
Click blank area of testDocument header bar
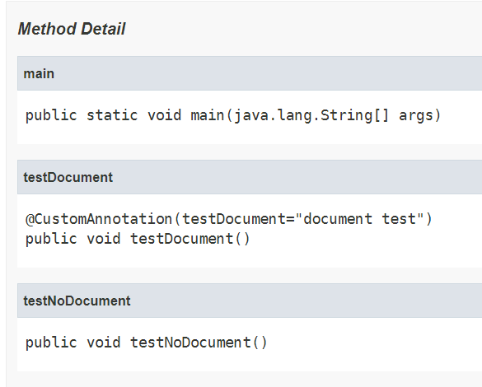[297, 178]
